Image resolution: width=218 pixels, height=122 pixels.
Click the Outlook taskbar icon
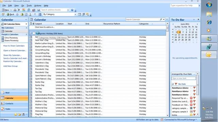[x=209, y=55]
